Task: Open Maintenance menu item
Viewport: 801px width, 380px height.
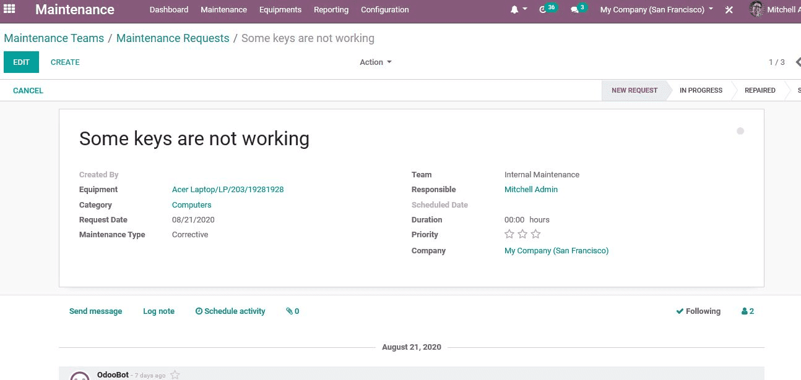Action: coord(223,10)
